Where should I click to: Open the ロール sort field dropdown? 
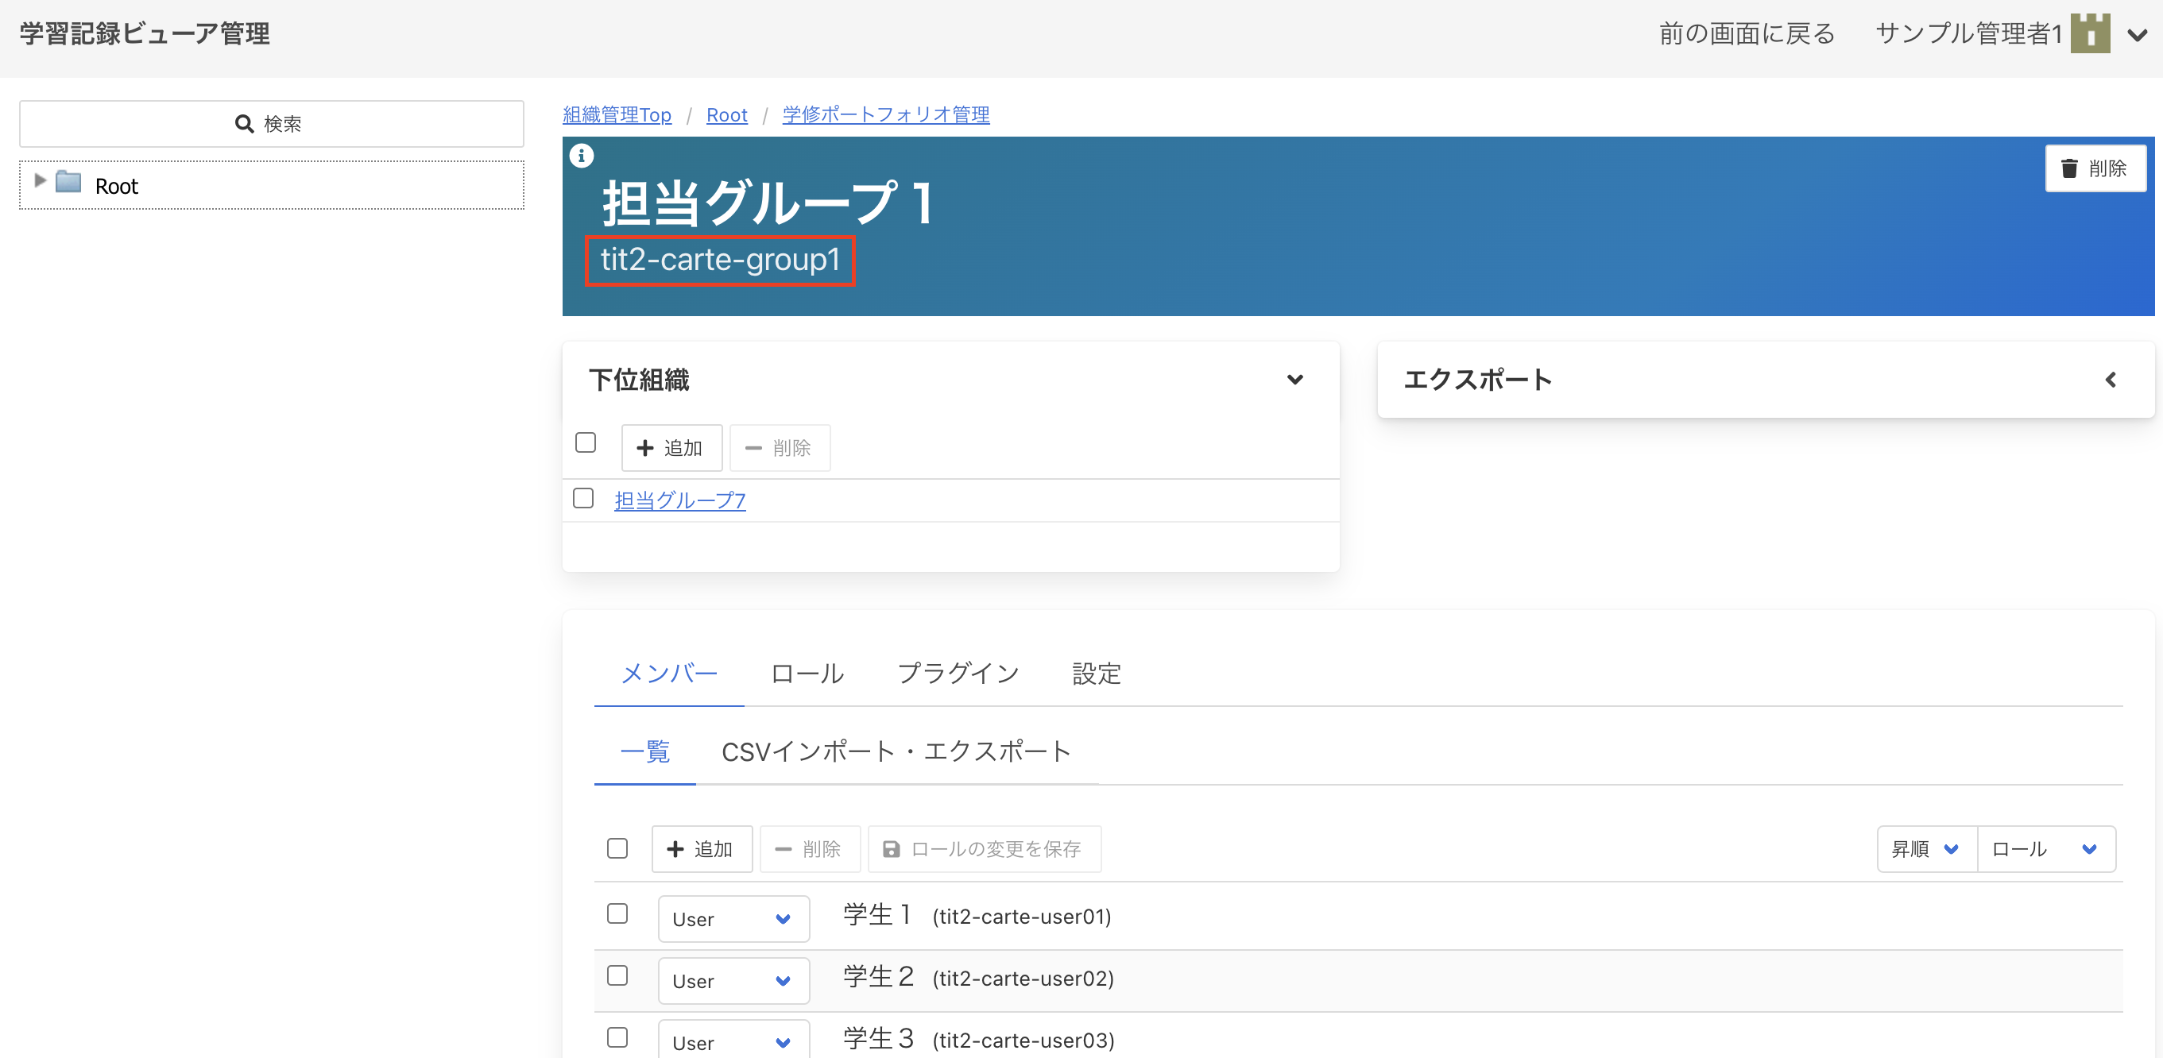(x=2046, y=849)
